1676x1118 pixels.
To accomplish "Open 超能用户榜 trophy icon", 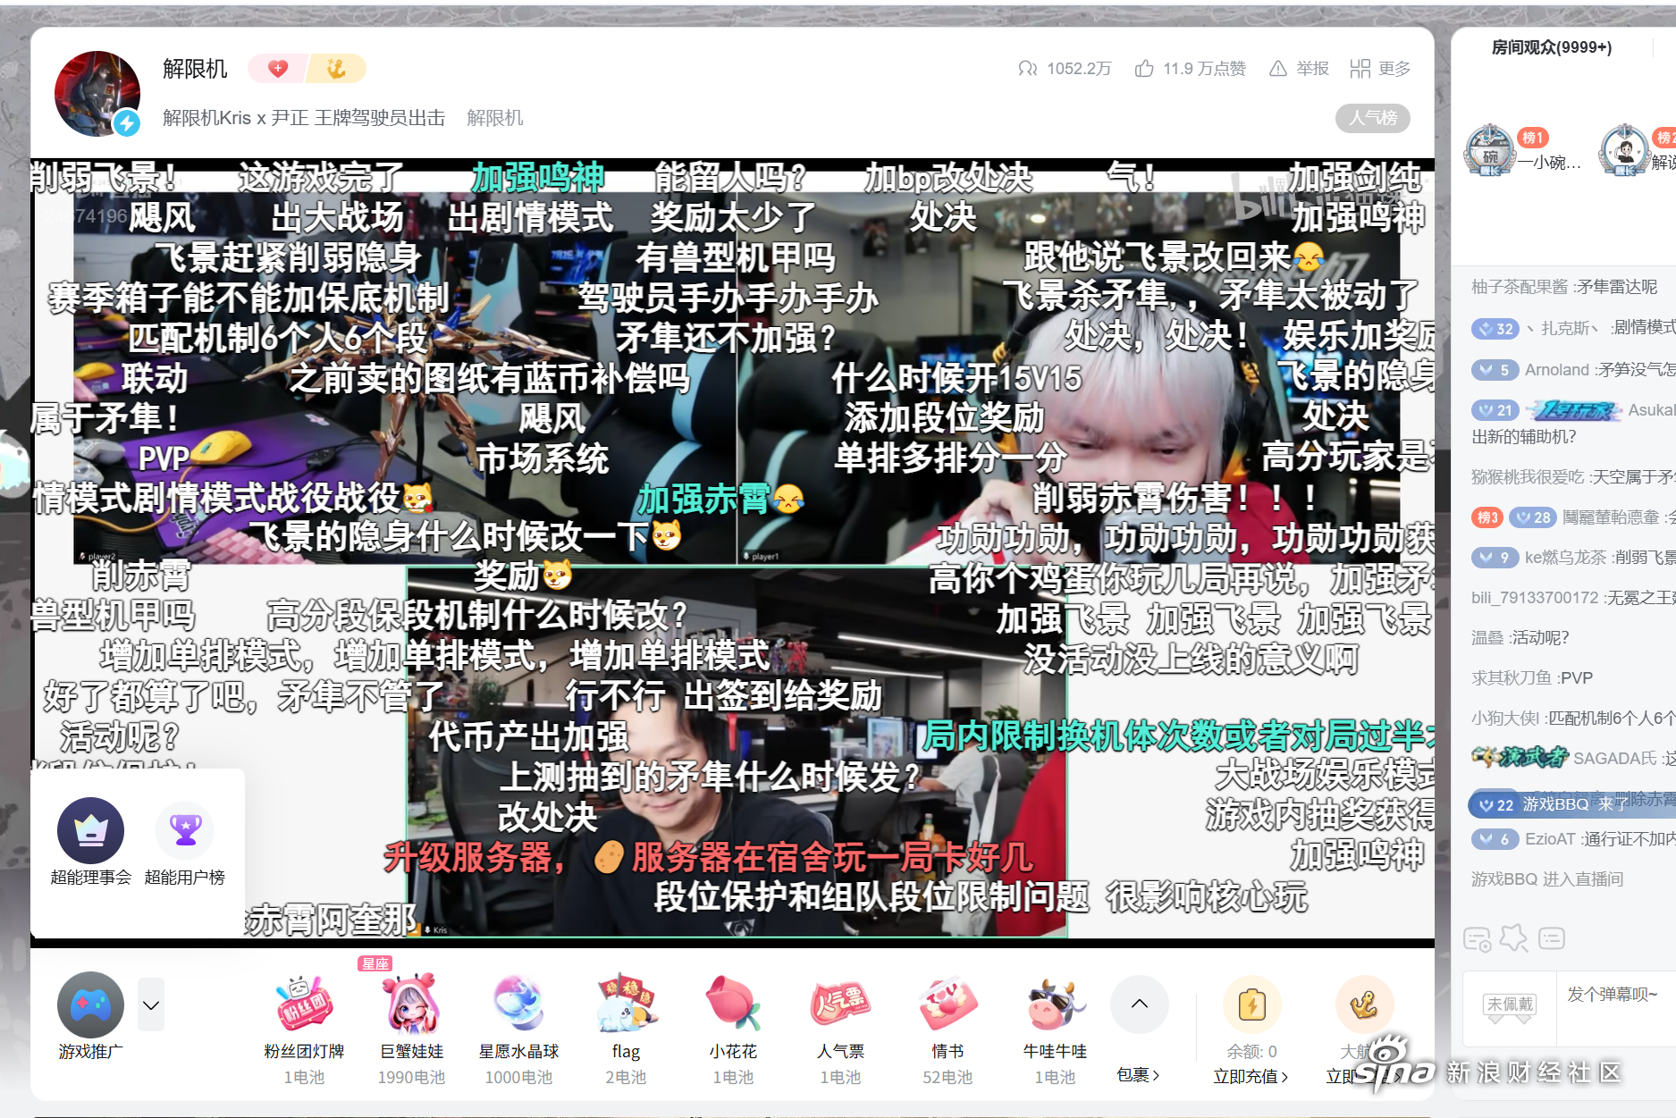I will 185,830.
